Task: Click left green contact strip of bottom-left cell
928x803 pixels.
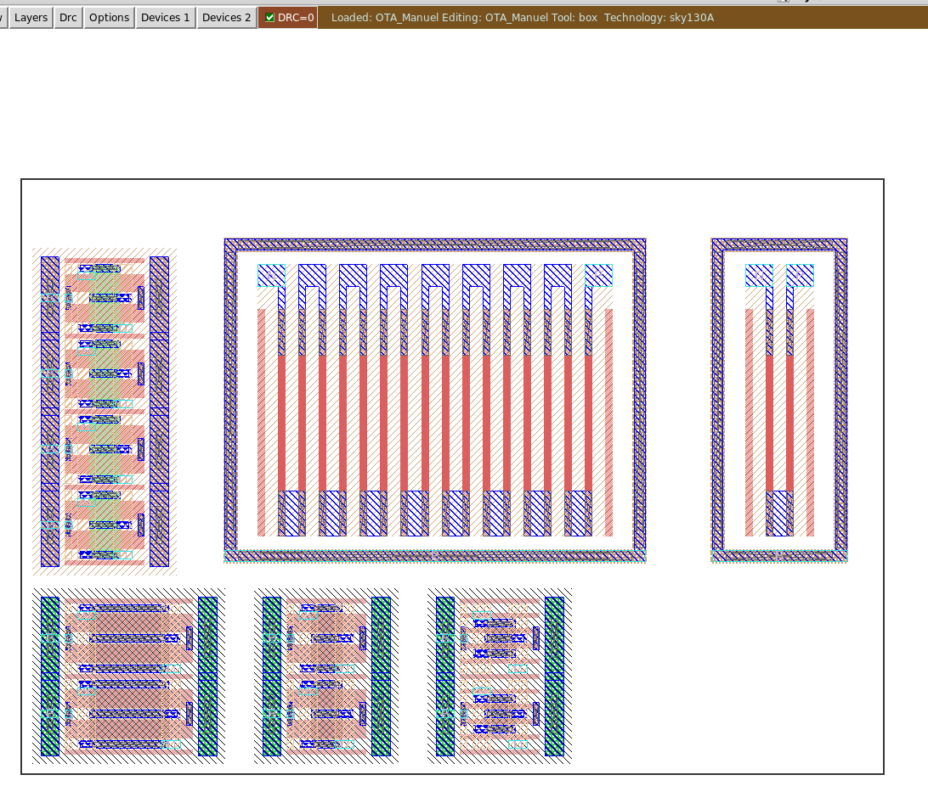Action: [x=50, y=676]
